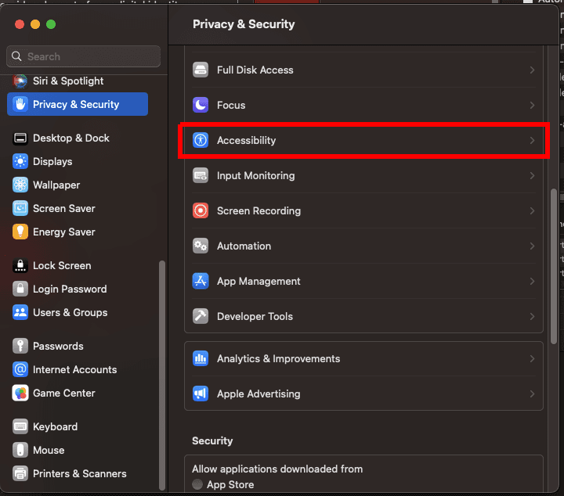This screenshot has height=496, width=564.
Task: Open the Lock Screen settings pane
Action: (78, 265)
